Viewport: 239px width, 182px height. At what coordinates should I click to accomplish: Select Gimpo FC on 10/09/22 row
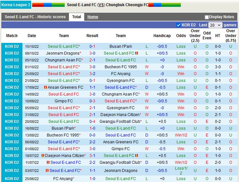pos(64,101)
